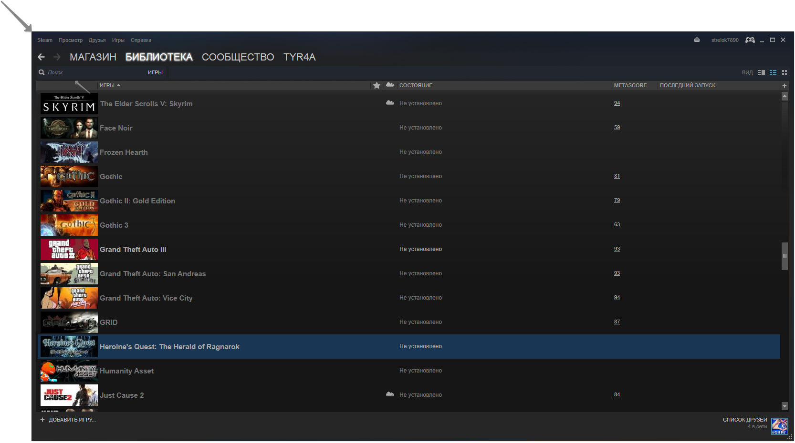The width and height of the screenshot is (795, 443).
Task: Select the Just Cause 2 thumbnail
Action: (x=69, y=395)
